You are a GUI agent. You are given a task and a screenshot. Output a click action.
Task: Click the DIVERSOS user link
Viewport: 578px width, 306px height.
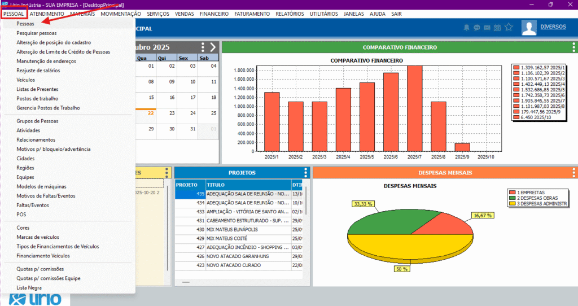pos(553,27)
